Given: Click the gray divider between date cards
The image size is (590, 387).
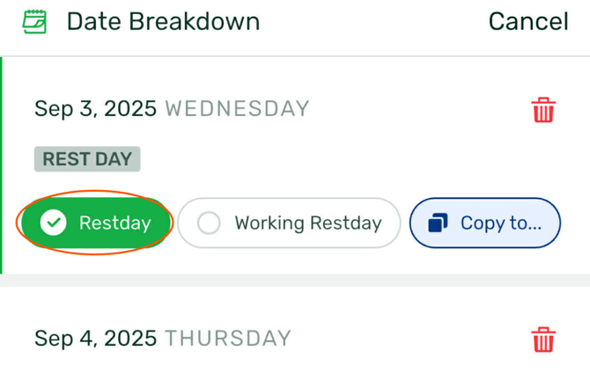Looking at the screenshot, I should pos(295,280).
